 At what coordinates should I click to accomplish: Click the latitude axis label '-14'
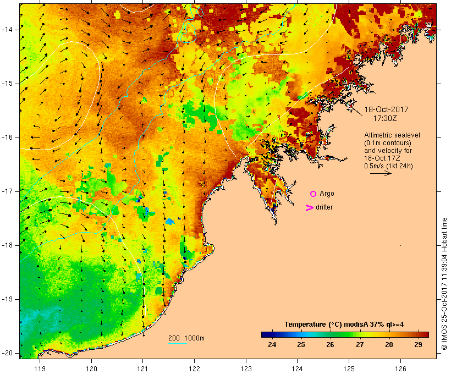[7, 30]
